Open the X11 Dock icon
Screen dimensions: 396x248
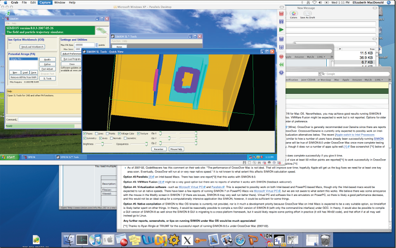coord(187,240)
